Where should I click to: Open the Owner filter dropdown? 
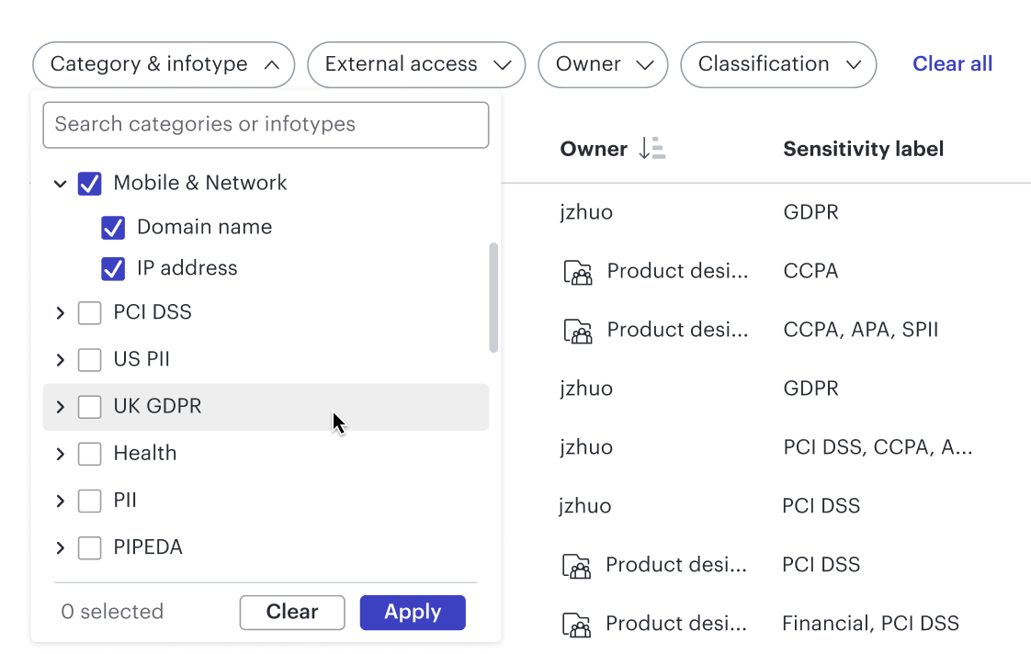[x=603, y=64]
